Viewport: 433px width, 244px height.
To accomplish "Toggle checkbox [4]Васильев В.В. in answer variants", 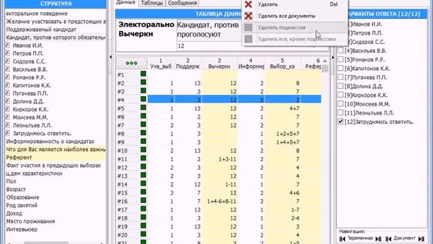I will (340, 51).
